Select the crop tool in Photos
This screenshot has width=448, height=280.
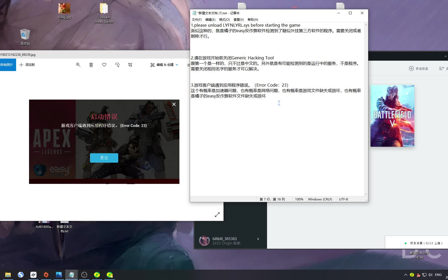(x=130, y=65)
